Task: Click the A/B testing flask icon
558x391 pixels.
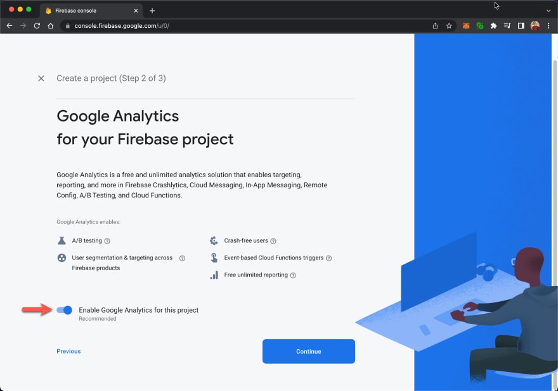Action: point(62,240)
